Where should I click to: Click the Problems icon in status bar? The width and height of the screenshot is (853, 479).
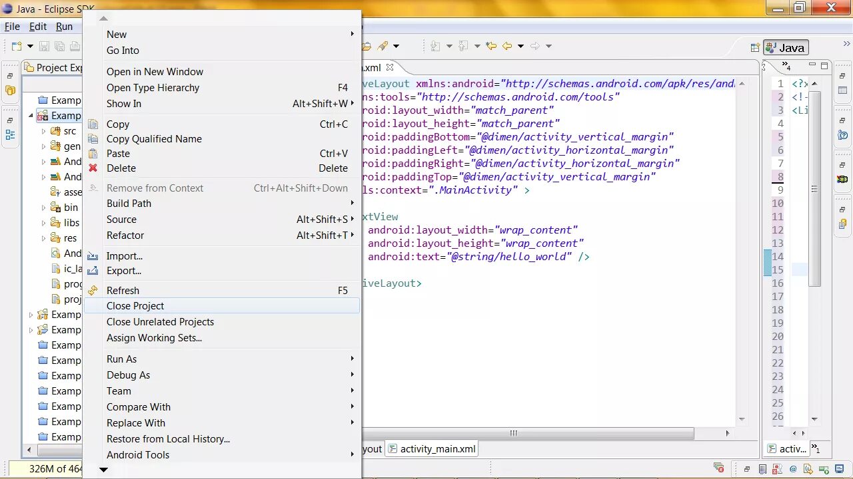tap(777, 469)
